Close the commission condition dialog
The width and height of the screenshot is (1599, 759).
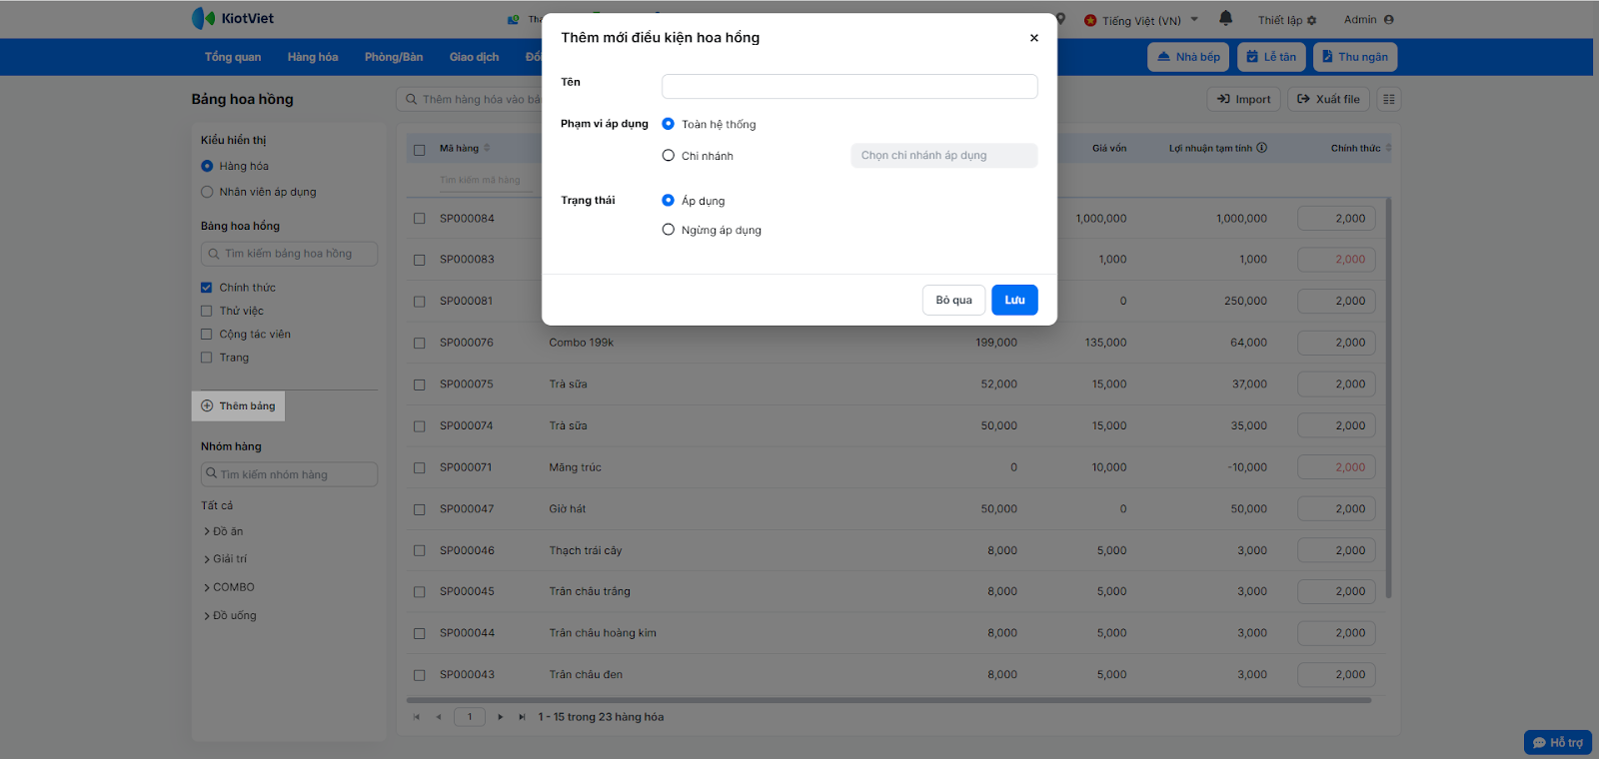coord(1033,38)
